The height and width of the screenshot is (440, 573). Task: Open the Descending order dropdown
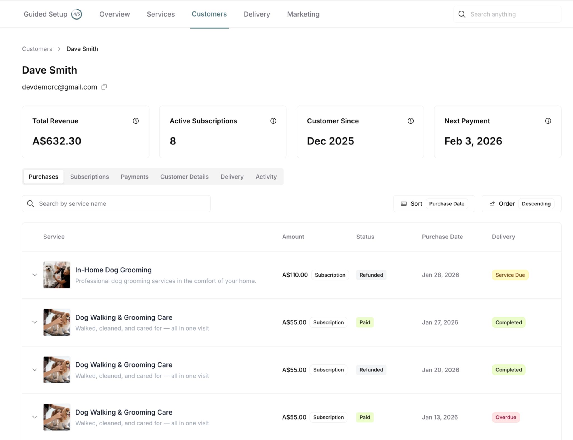click(x=536, y=204)
